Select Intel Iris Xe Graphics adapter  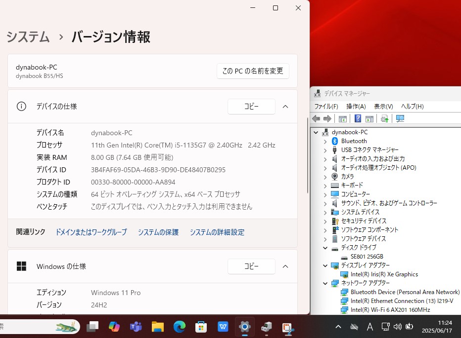pos(384,274)
